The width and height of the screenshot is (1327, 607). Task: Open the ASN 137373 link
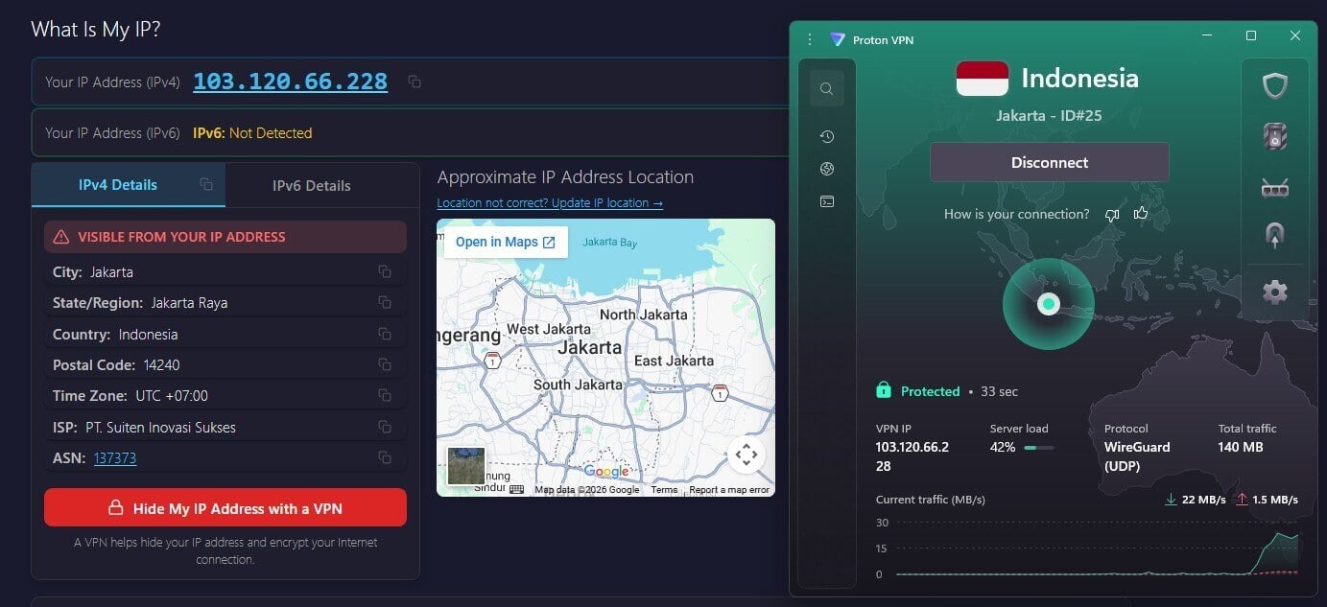tap(115, 457)
